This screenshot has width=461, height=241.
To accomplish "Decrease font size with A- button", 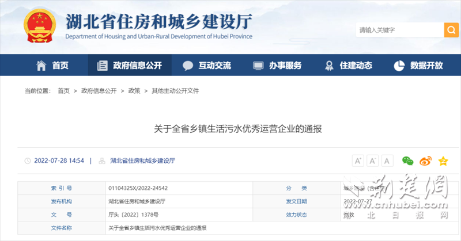I will (x=372, y=161).
